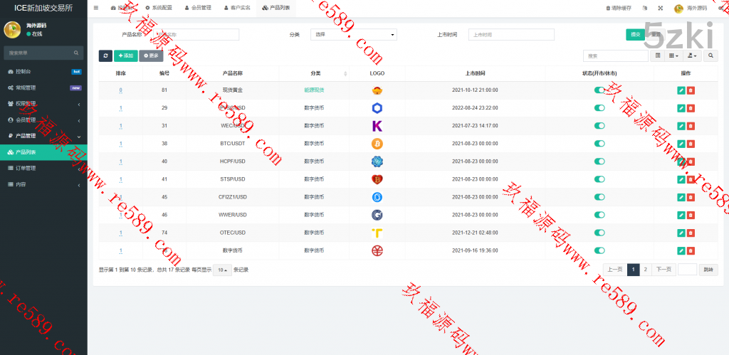Image resolution: width=729 pixels, height=355 pixels.
Task: Open the page size 10 dropdown
Action: click(x=223, y=270)
